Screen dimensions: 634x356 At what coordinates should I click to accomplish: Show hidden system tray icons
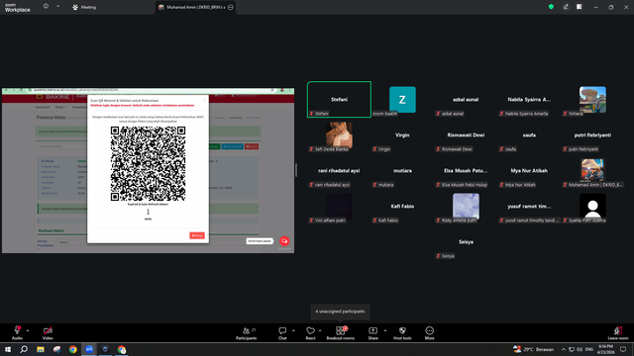tap(564, 349)
